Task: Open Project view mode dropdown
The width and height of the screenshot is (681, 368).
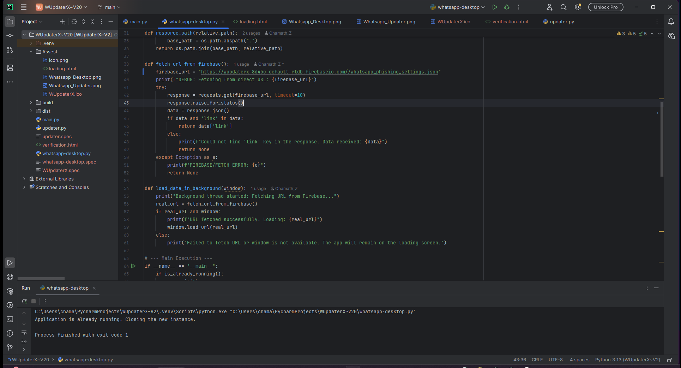Action: tap(32, 22)
